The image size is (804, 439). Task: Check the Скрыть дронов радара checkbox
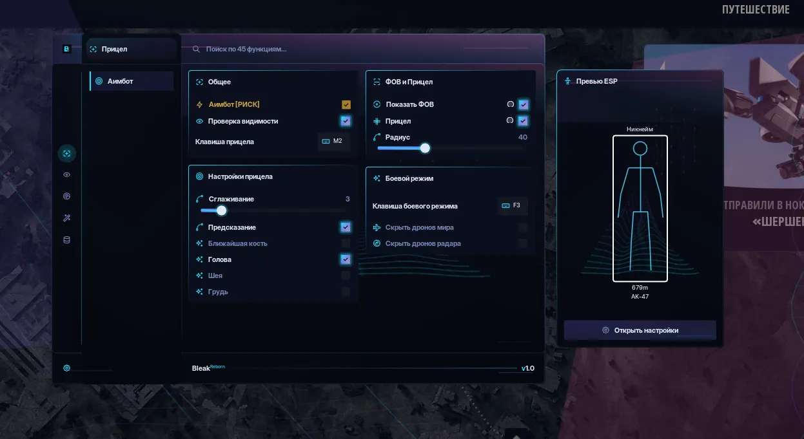[522, 243]
